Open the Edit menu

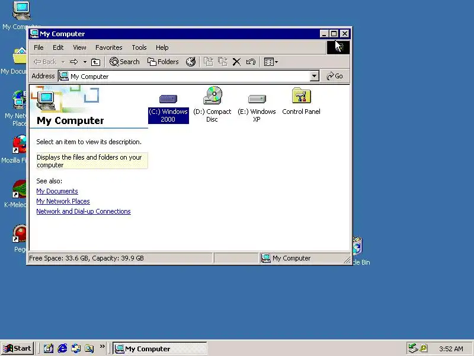tap(58, 47)
